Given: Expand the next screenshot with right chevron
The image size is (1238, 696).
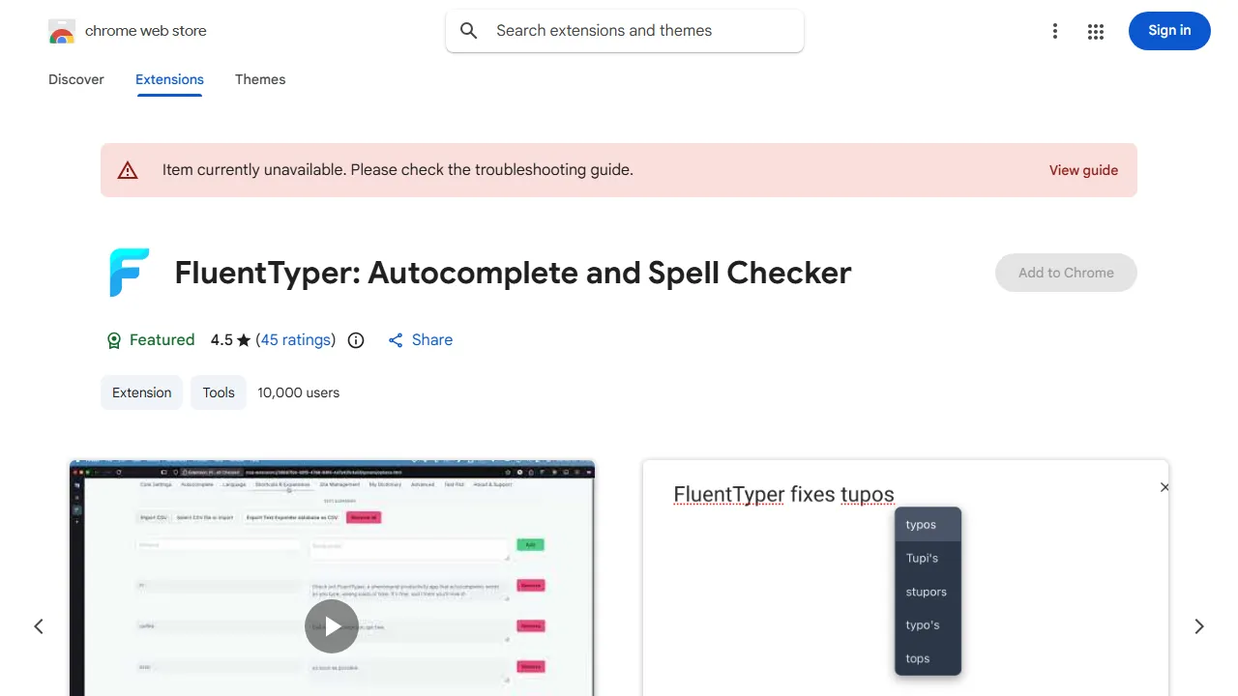Looking at the screenshot, I should [x=1198, y=626].
